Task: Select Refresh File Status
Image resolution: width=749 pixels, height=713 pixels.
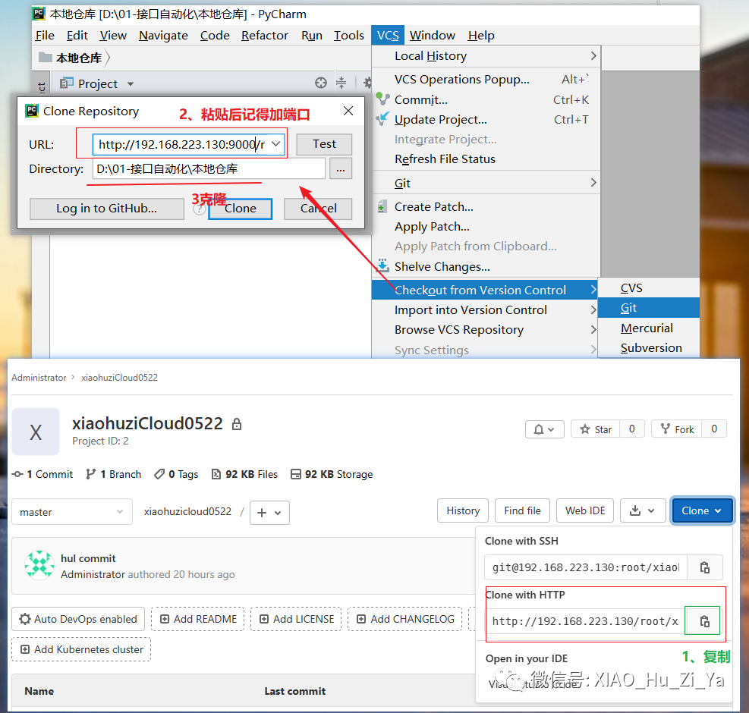Action: coord(486,159)
